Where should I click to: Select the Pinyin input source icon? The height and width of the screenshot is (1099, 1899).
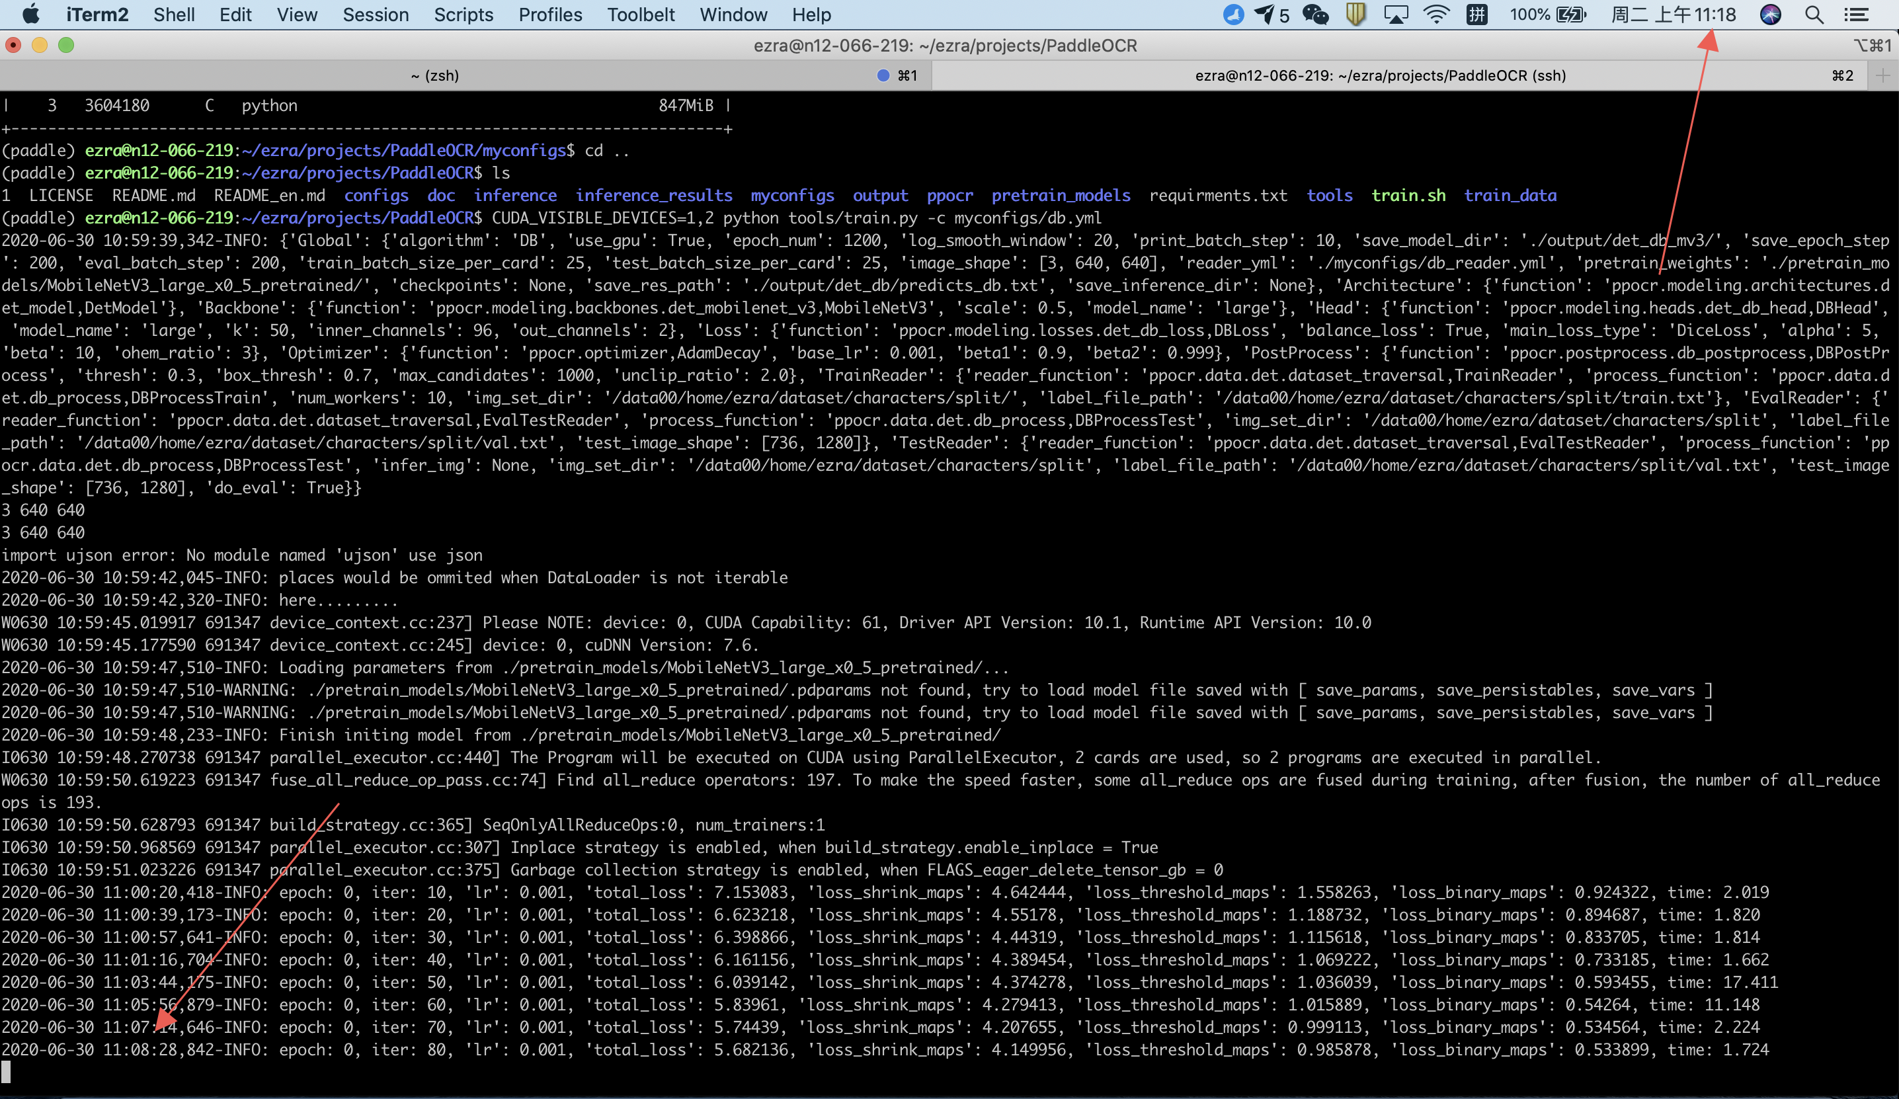pyautogui.click(x=1477, y=15)
